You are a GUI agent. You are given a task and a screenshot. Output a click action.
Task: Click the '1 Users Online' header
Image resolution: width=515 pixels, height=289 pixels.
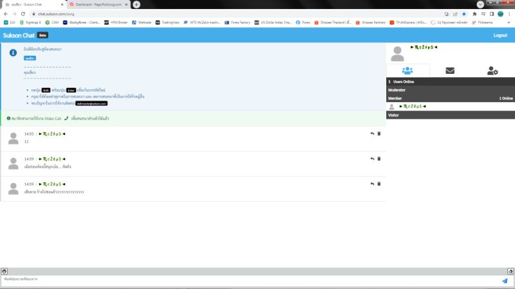(450, 82)
